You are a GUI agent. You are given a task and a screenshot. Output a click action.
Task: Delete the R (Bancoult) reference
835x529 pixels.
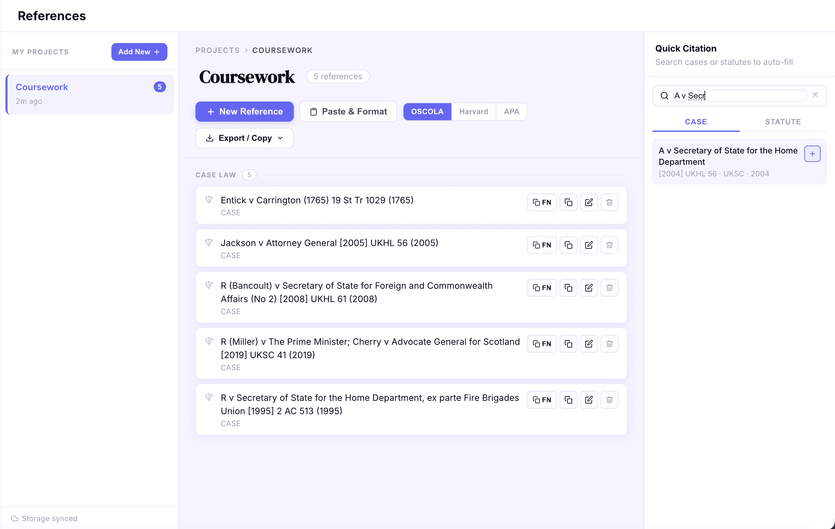coord(609,288)
